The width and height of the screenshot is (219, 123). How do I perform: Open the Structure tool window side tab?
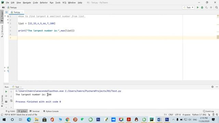pos(2,31)
